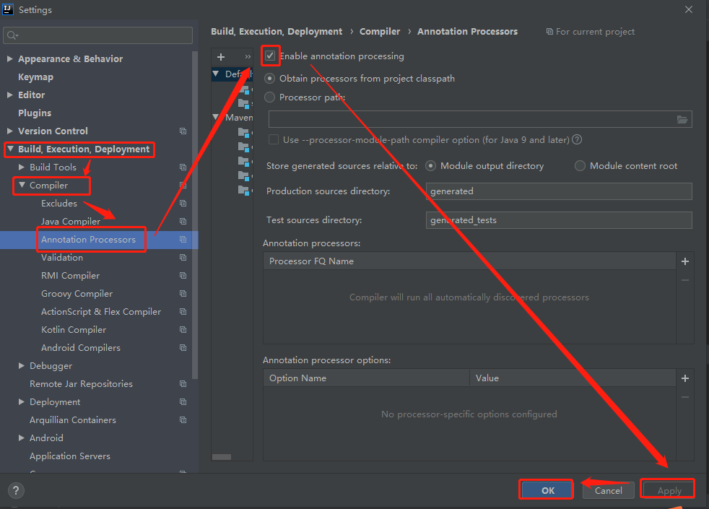Click project-level icon beside Validation
Image resolution: width=709 pixels, height=509 pixels.
[183, 258]
